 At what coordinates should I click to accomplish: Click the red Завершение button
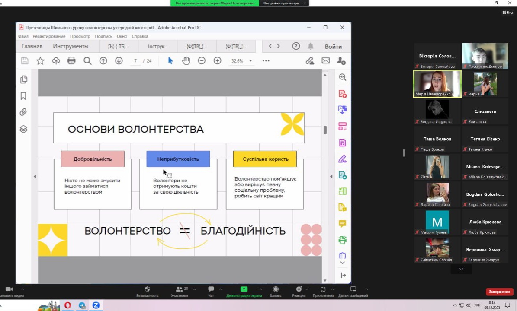(499, 292)
